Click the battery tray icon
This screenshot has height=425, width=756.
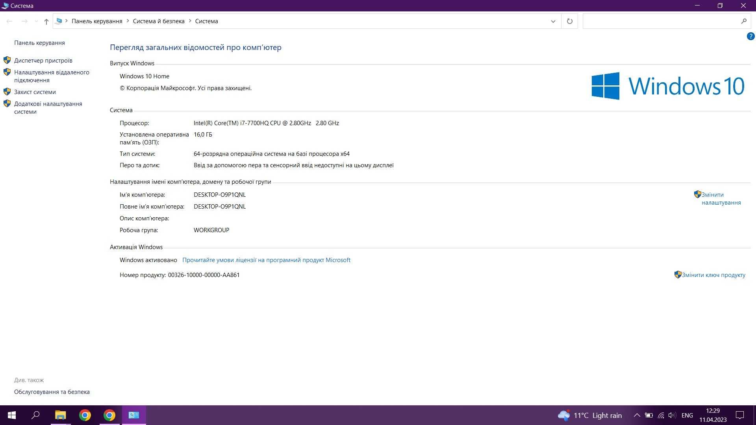649,415
